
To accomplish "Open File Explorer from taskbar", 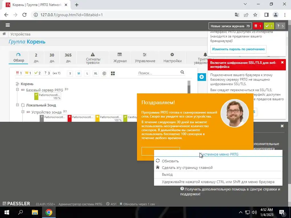I will point(35,212).
